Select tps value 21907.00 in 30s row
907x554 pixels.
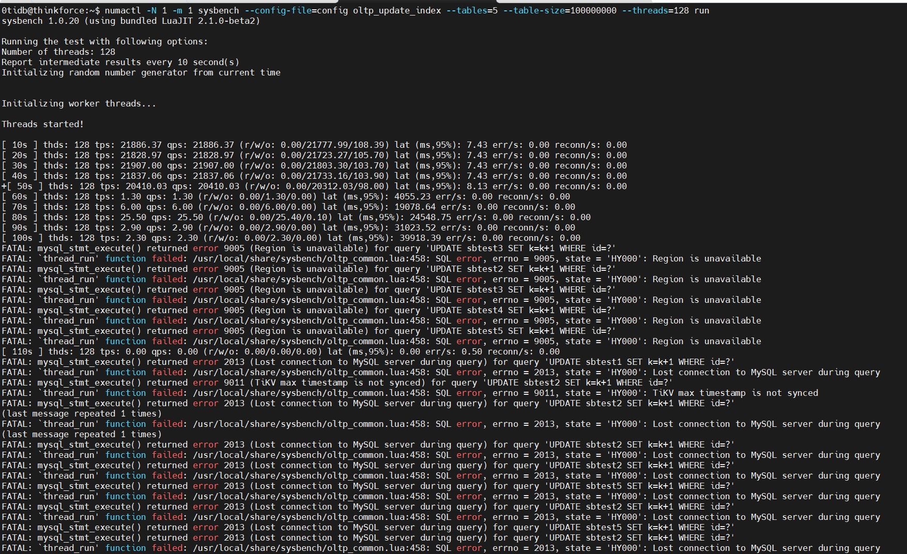pos(141,165)
